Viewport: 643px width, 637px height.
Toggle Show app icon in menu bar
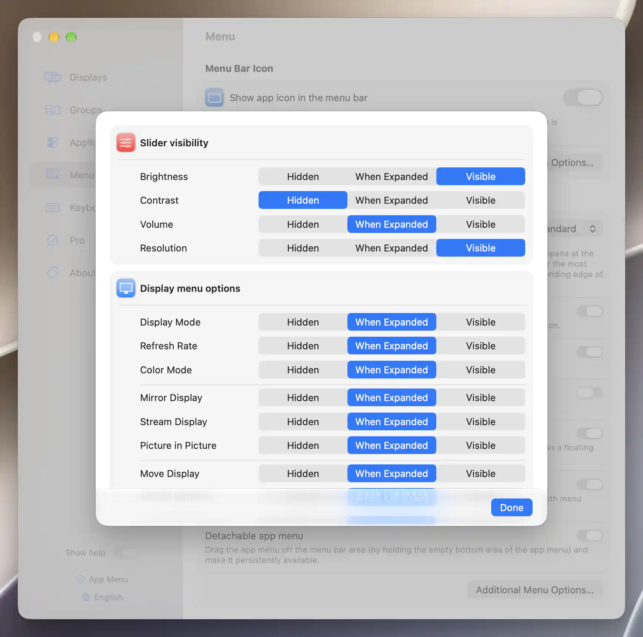[x=583, y=97]
